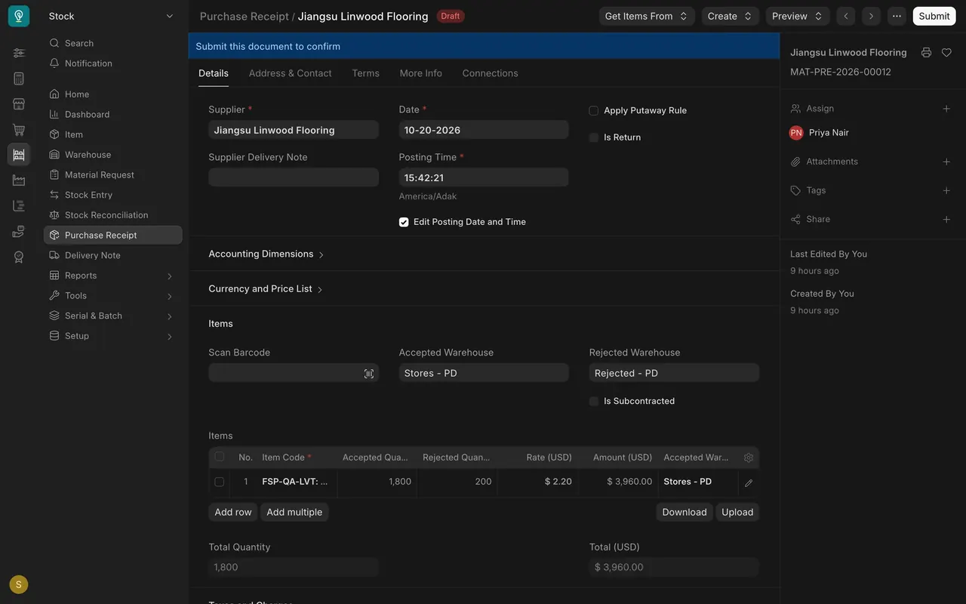
Task: Open the three-dot more actions menu
Action: pyautogui.click(x=897, y=16)
